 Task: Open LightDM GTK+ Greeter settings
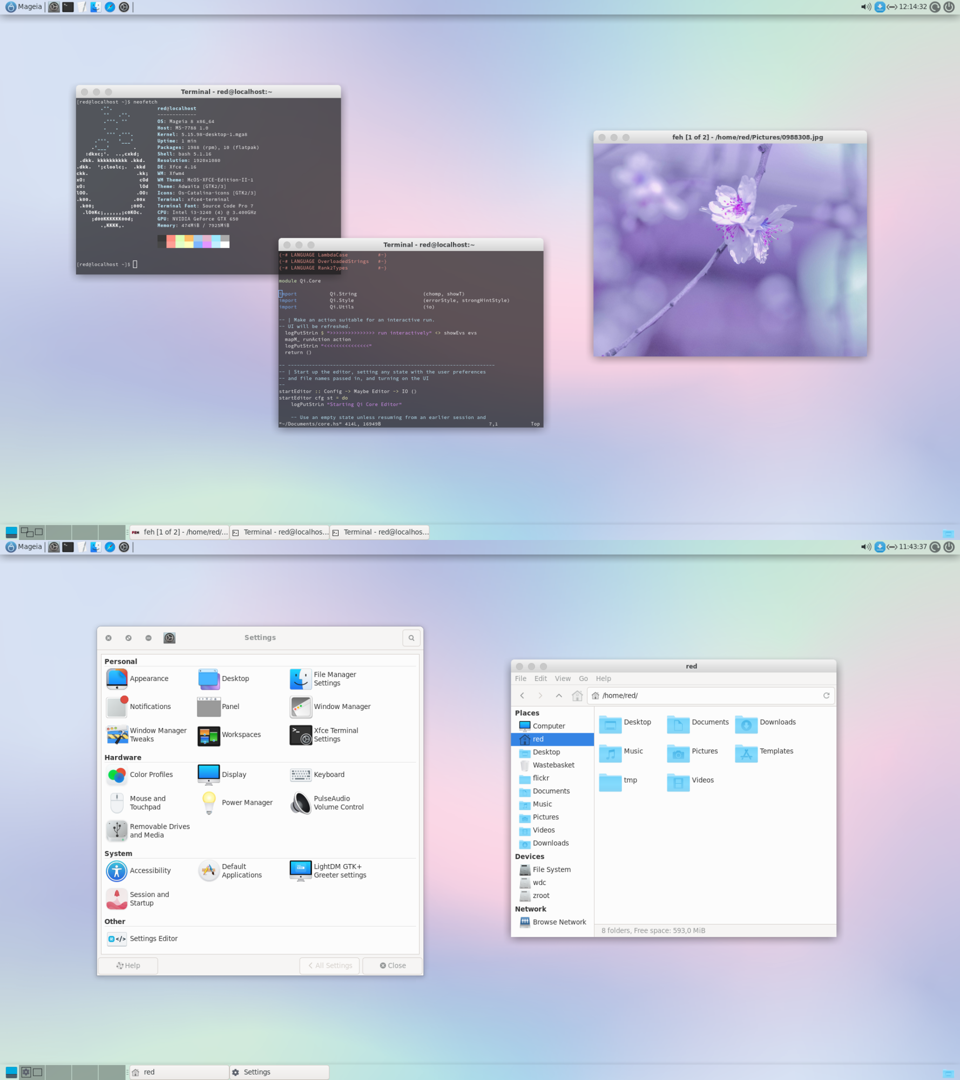click(x=328, y=871)
